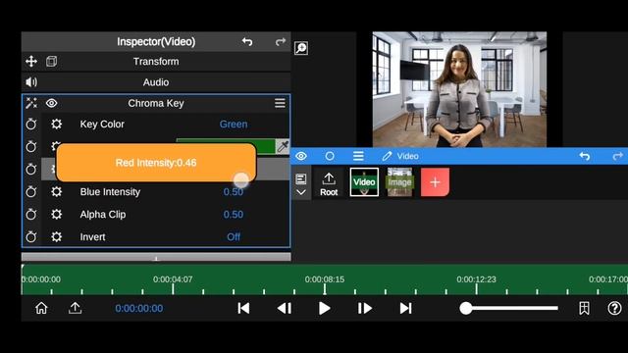The width and height of the screenshot is (628, 353).
Task: Click the Inspector redo arrow
Action: coord(281,41)
